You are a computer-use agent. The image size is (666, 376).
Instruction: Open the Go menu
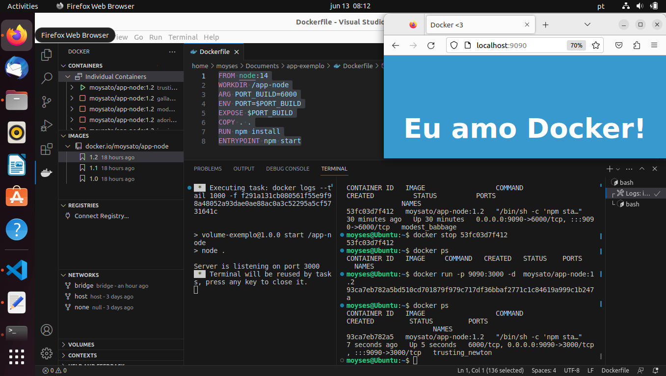click(x=138, y=37)
